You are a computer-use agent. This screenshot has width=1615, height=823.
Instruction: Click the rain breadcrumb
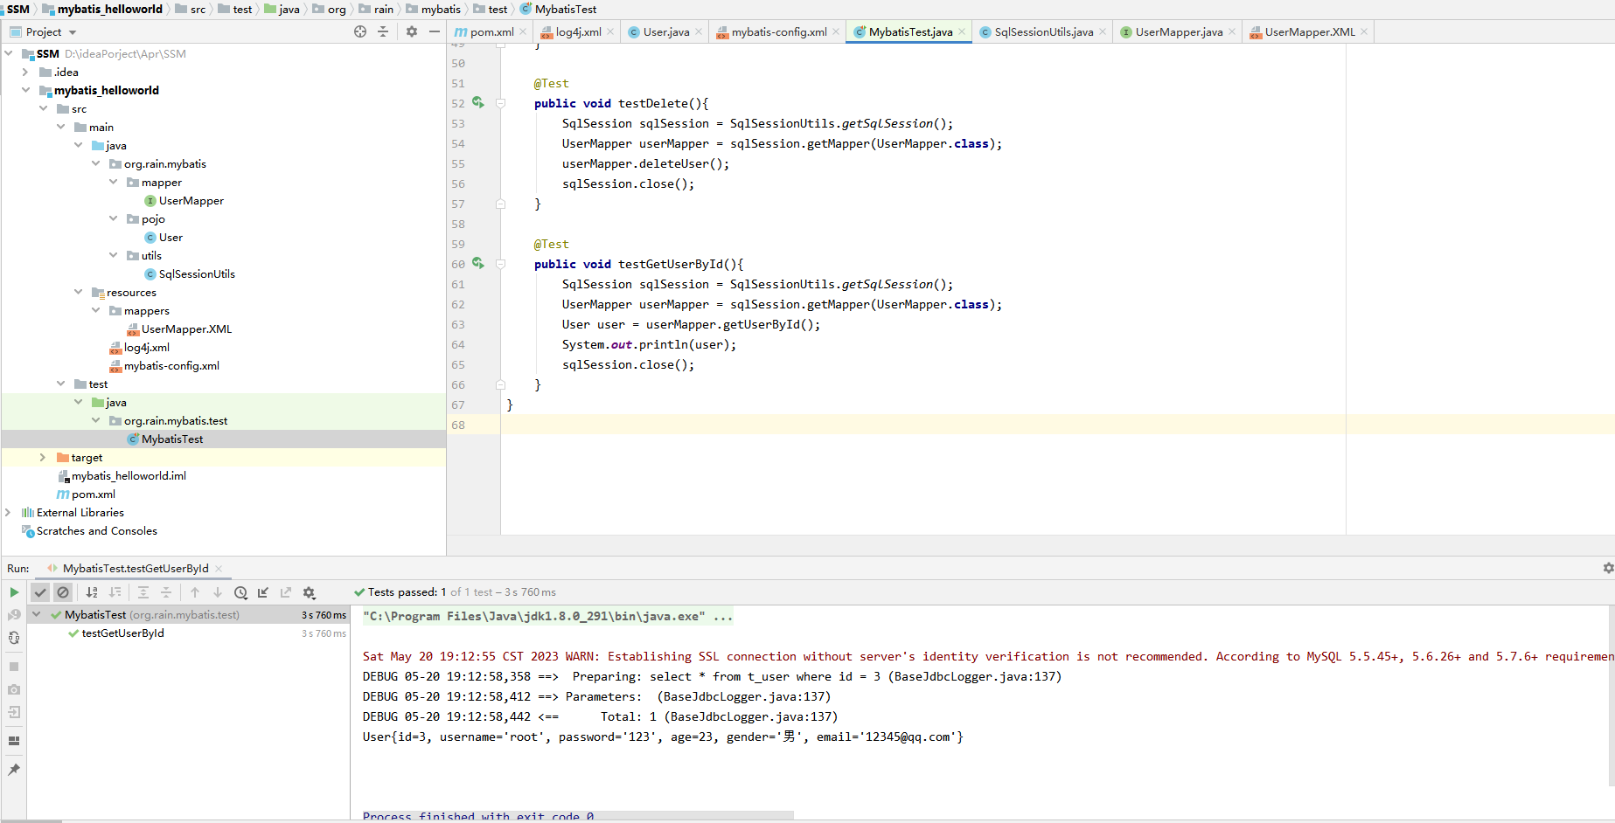pyautogui.click(x=383, y=9)
